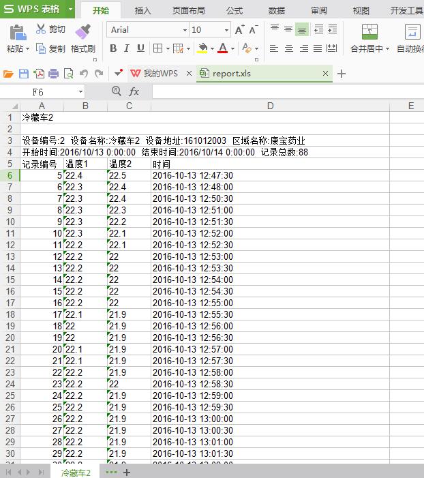Click the scissors Cut (剪切) icon
424x478 pixels.
click(x=41, y=29)
